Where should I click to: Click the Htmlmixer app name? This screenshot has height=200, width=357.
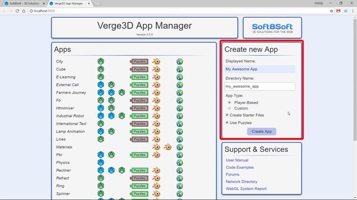coord(65,108)
